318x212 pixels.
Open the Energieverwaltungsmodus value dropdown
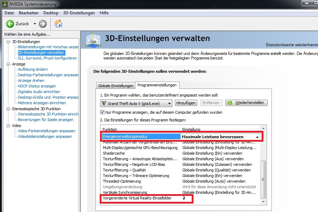pos(257,137)
